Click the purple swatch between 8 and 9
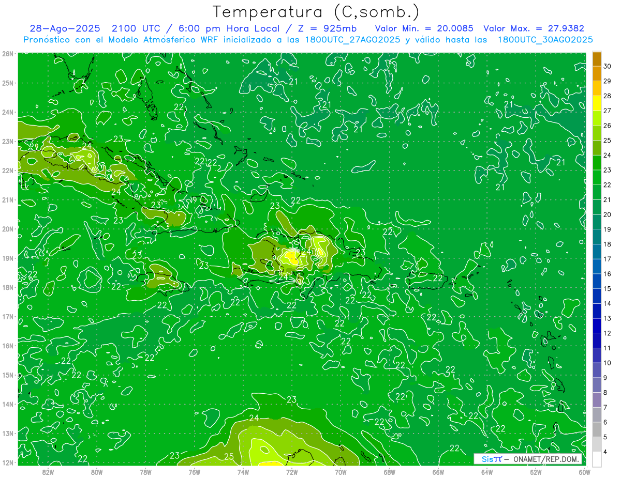621x479 pixels. 597,385
